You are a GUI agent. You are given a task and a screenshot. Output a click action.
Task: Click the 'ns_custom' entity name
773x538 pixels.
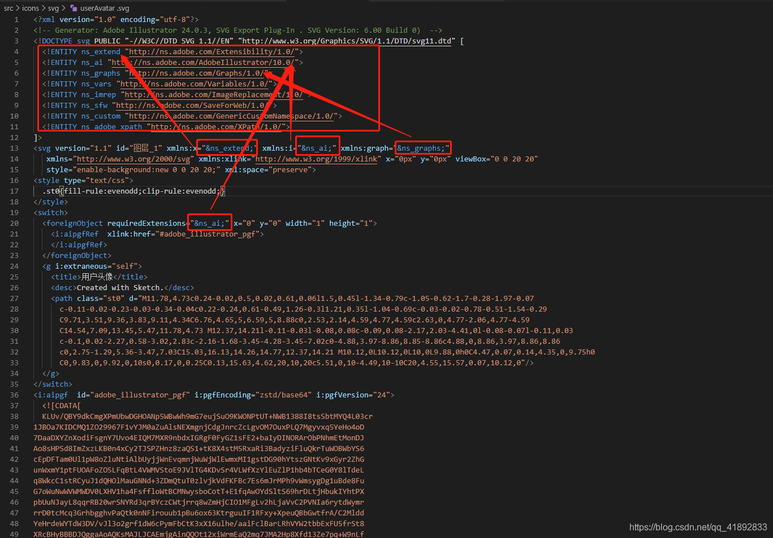pyautogui.click(x=101, y=116)
